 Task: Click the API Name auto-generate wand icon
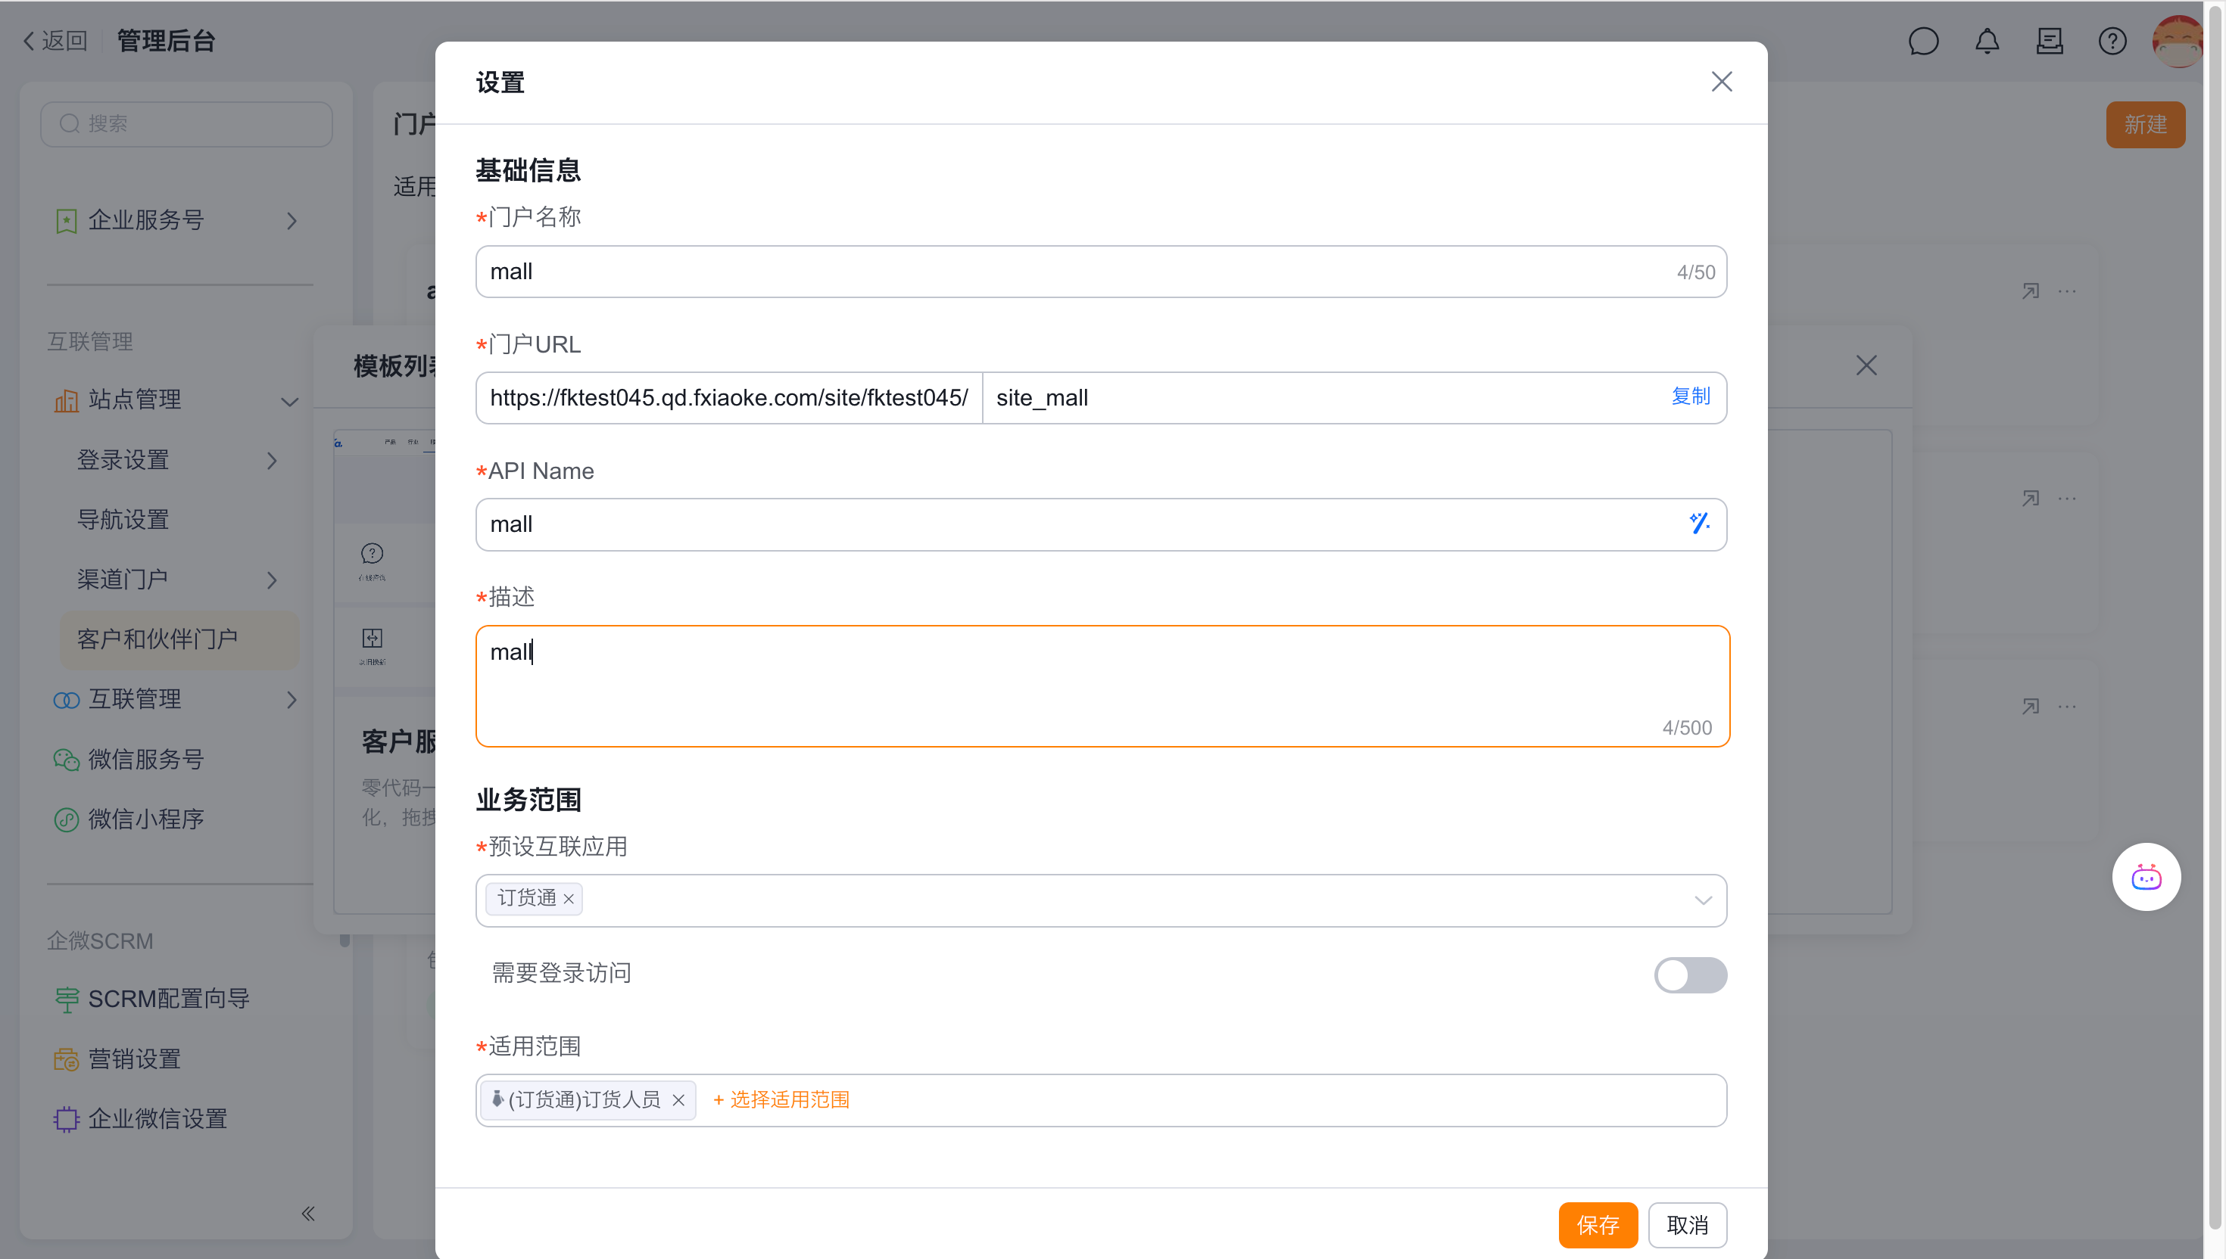click(x=1698, y=523)
